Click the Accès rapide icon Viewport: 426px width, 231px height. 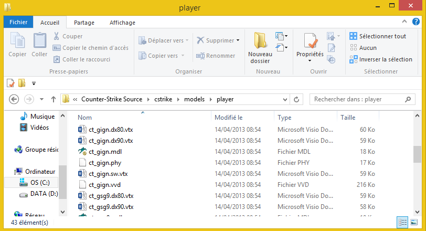tap(280, 48)
